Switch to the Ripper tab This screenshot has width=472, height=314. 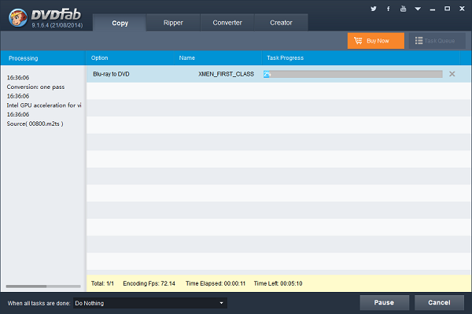[x=173, y=23]
